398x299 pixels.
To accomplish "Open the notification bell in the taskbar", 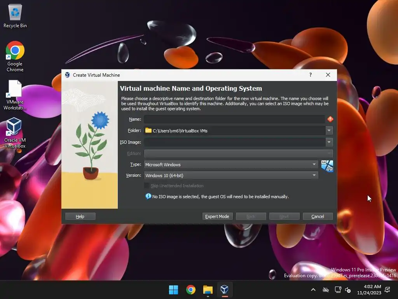I will click(x=388, y=290).
